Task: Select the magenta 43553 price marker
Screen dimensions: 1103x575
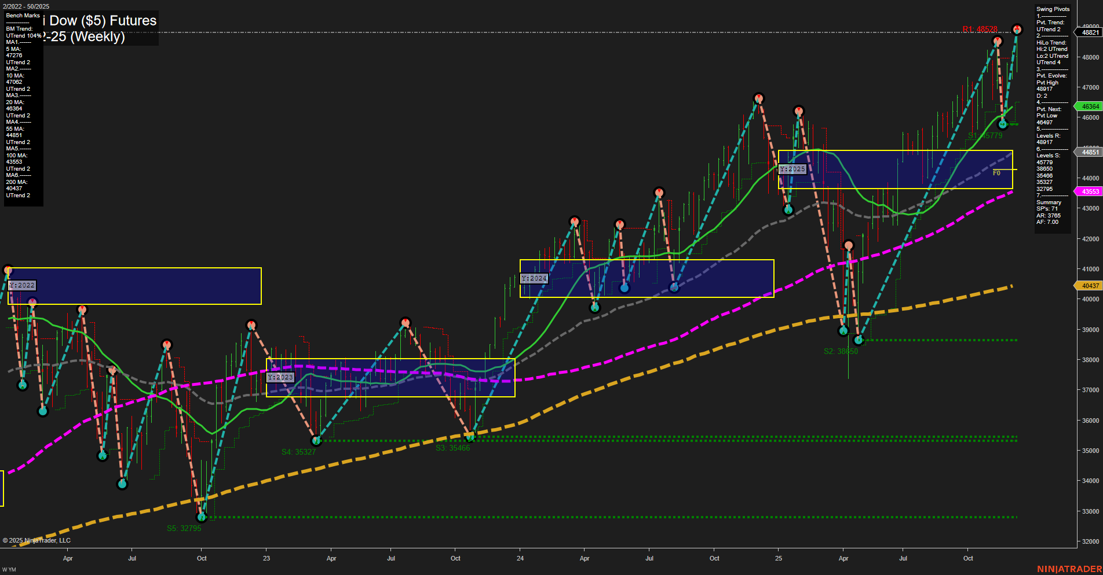Action: click(x=1089, y=191)
